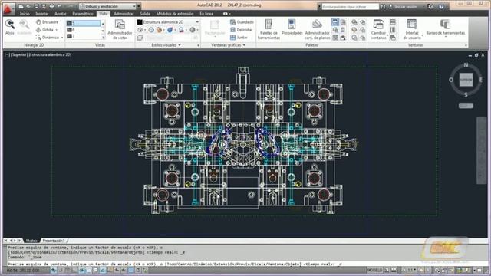Click [Estructura alámbrica 2D] viewport style label
Screen dimensions: 491x276
tap(50, 54)
